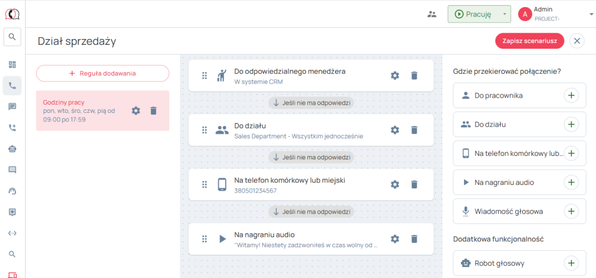The height and width of the screenshot is (278, 596).
Task: Click the group users icon in header
Action: click(431, 14)
